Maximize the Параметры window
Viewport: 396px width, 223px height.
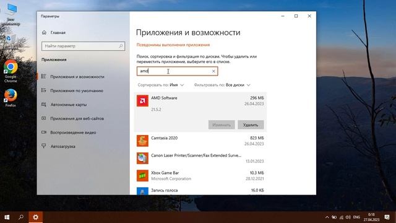296,16
